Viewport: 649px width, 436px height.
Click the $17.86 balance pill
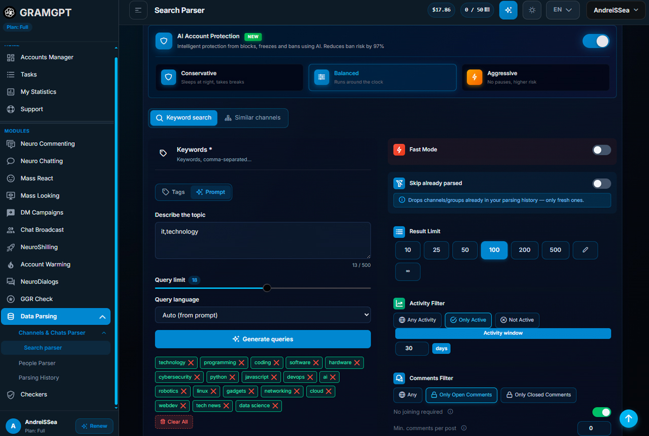(441, 10)
